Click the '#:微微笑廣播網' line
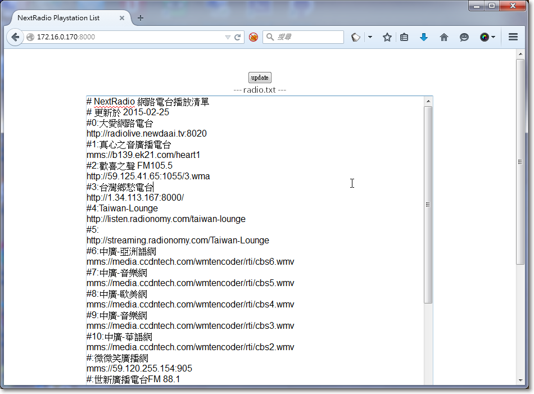This screenshot has height=394, width=534. [x=117, y=358]
